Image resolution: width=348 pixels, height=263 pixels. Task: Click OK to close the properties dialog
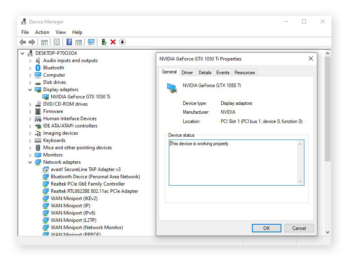266,228
